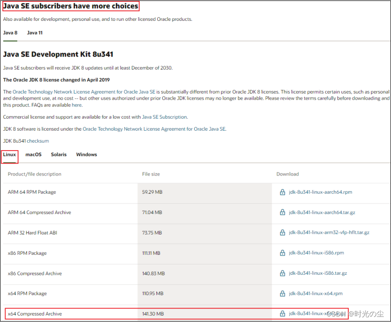
Task: Click lock icon beside arm32-vfp-hflt.tar.gz download
Action: 282,232
